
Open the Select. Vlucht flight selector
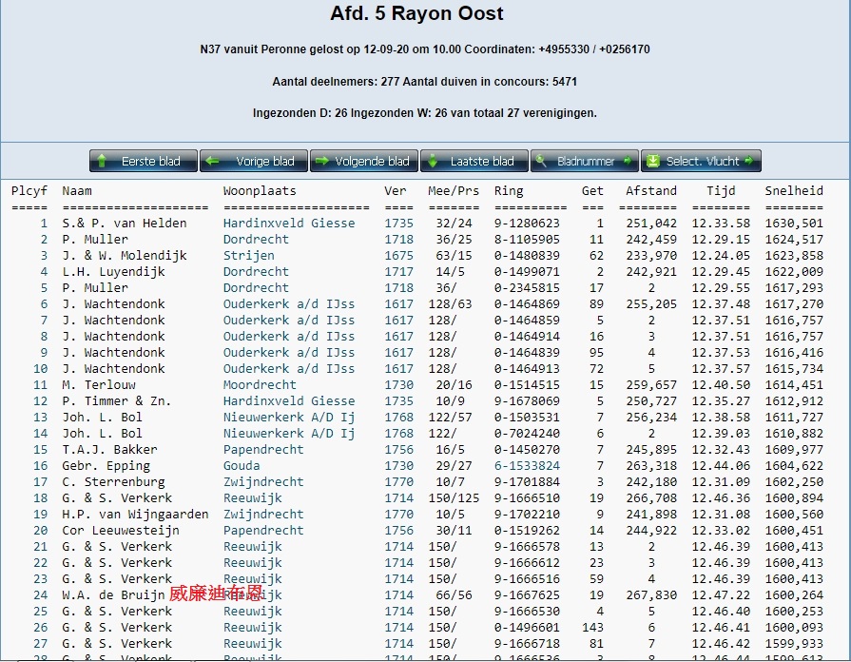tap(701, 161)
